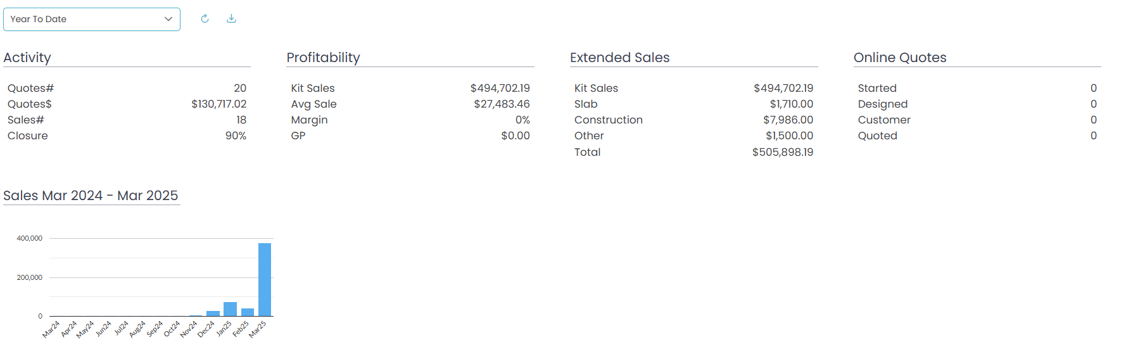Image resolution: width=1126 pixels, height=354 pixels.
Task: Click the Mar25 sales bar
Action: (265, 279)
